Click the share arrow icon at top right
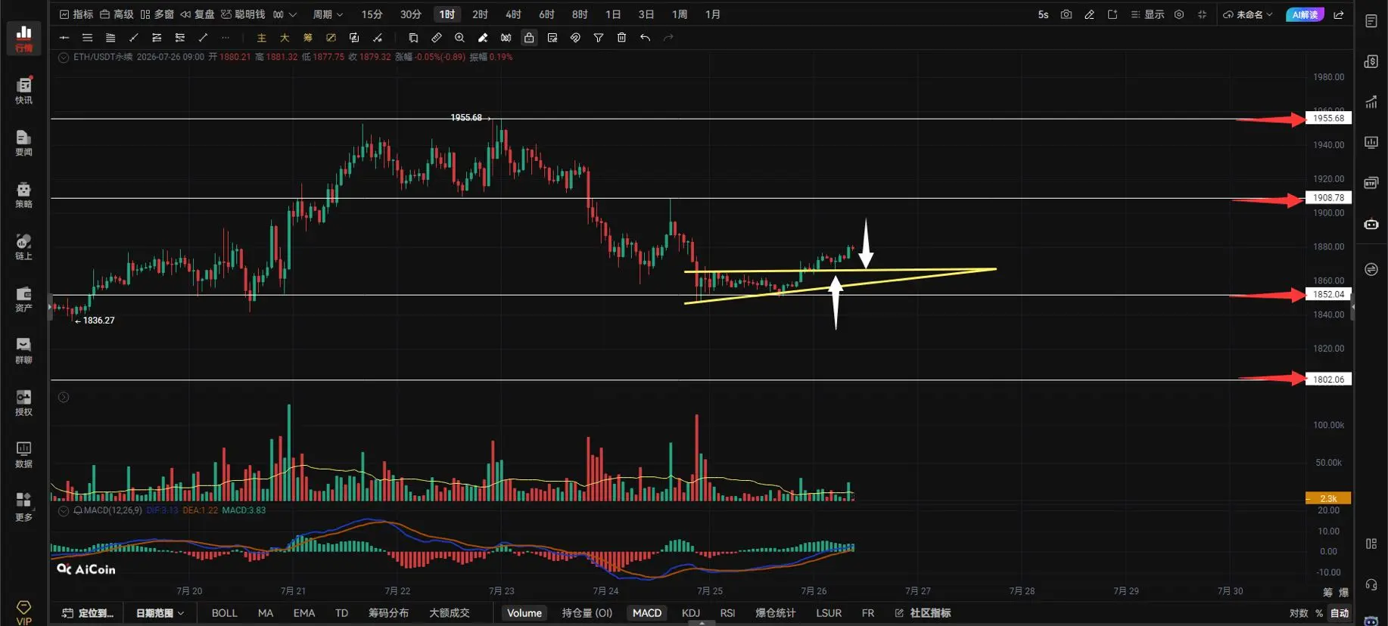Image resolution: width=1388 pixels, height=626 pixels. pos(1339,14)
